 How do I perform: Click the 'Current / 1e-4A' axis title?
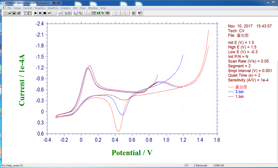tap(21, 80)
